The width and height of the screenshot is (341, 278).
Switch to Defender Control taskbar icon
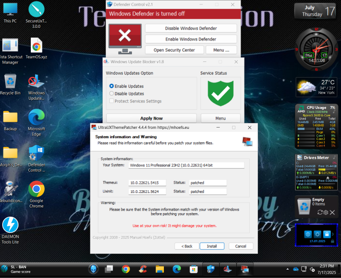[211, 269]
